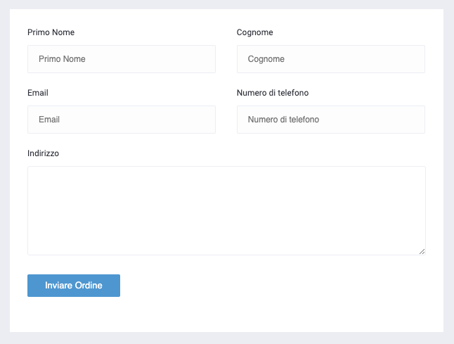Click the resize handle of Indirizzo textarea

click(422, 251)
